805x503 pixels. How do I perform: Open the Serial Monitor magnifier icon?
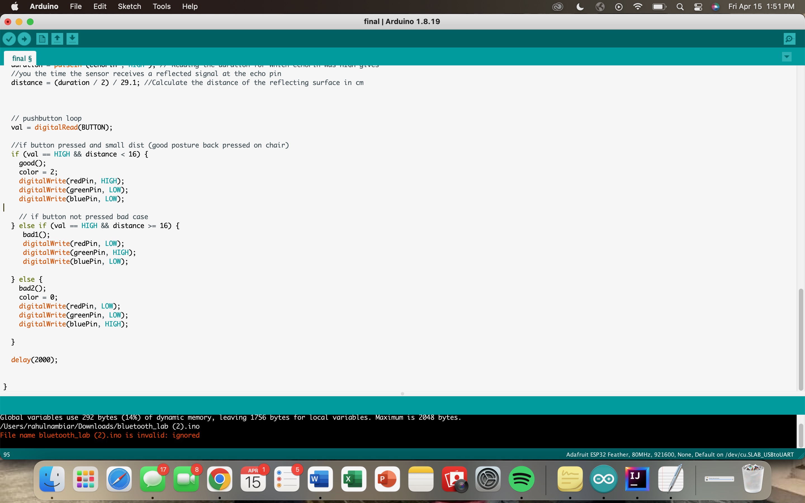(789, 39)
